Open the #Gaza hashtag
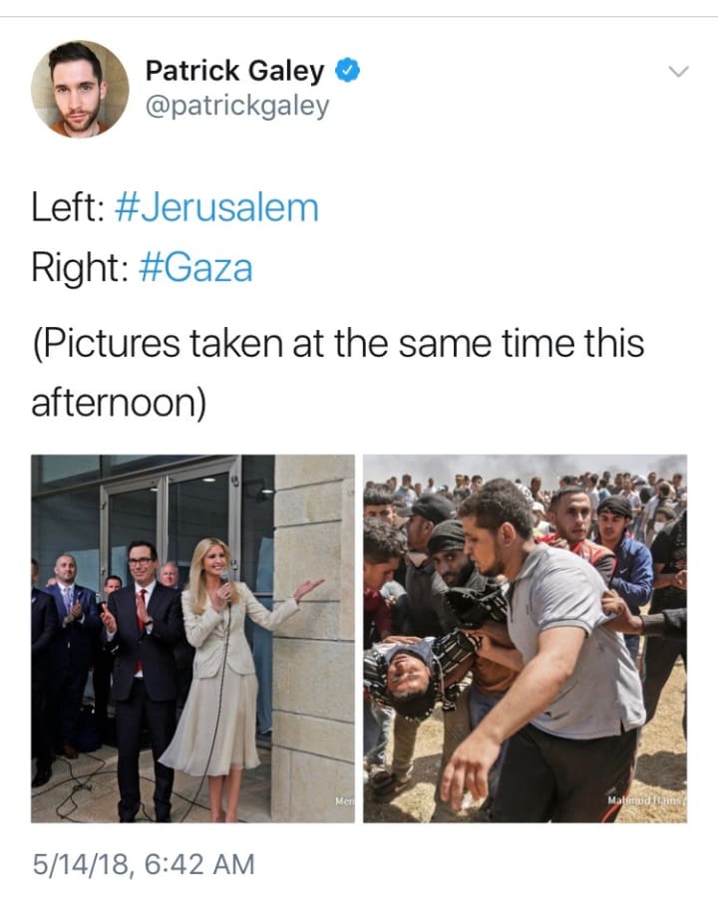The image size is (718, 899). 195,268
